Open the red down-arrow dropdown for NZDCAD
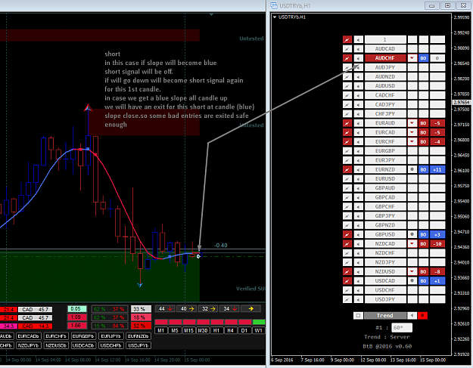473x368 pixels. point(412,243)
